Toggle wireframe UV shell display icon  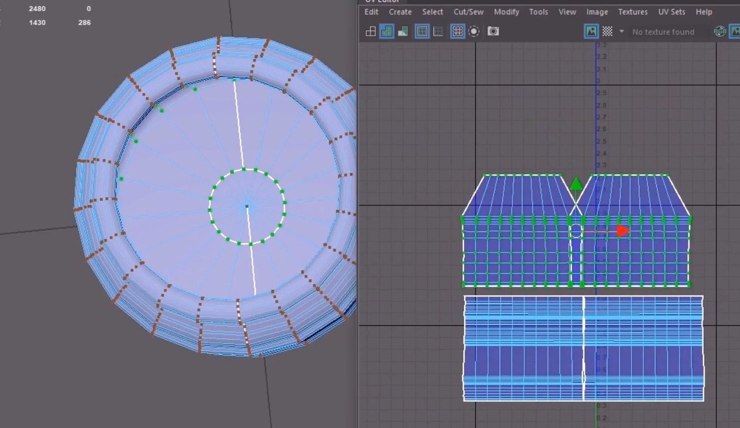371,31
